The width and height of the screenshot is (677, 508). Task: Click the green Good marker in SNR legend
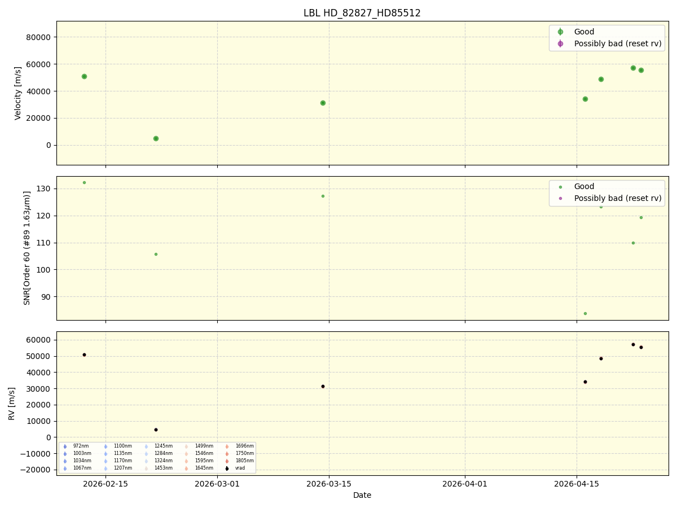tap(560, 187)
